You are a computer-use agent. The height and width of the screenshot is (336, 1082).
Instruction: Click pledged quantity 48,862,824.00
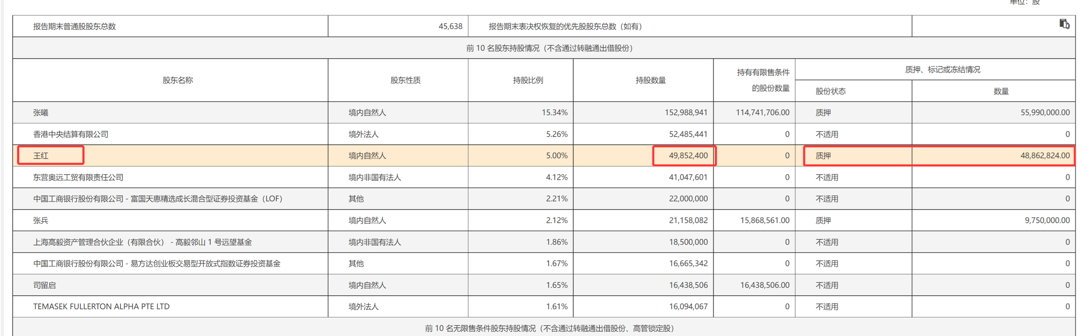pyautogui.click(x=1045, y=156)
